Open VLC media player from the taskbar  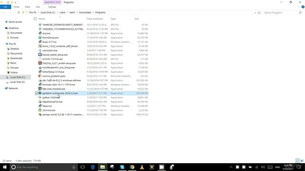[x=142, y=167]
